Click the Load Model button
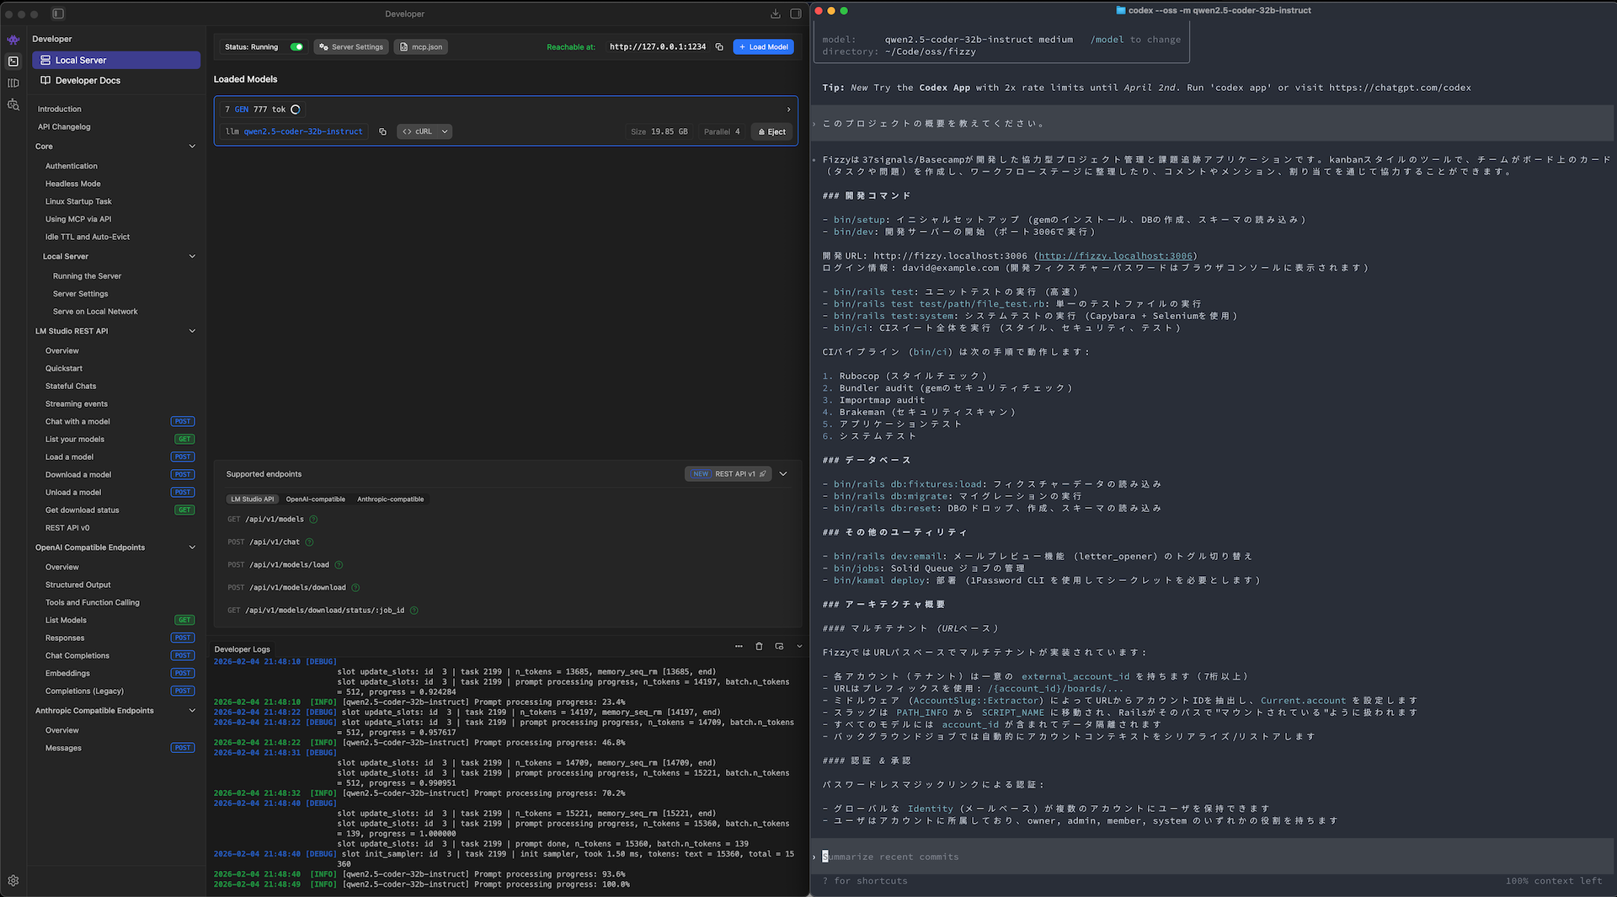The height and width of the screenshot is (897, 1617). click(763, 47)
